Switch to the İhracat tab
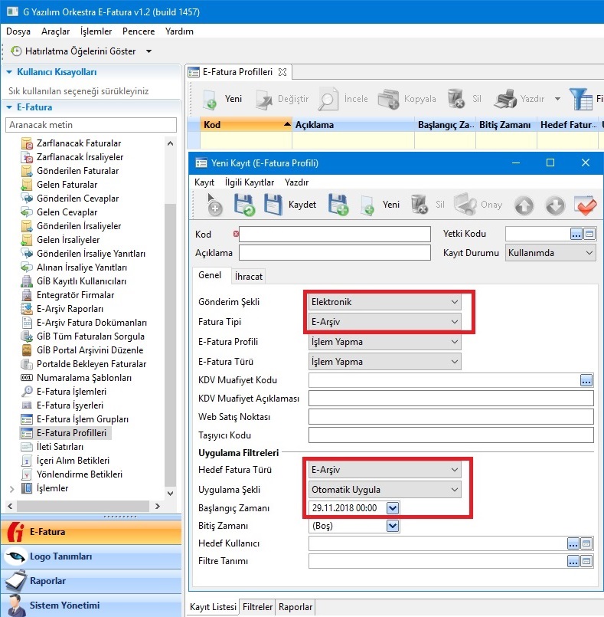The image size is (604, 617). pyautogui.click(x=249, y=276)
